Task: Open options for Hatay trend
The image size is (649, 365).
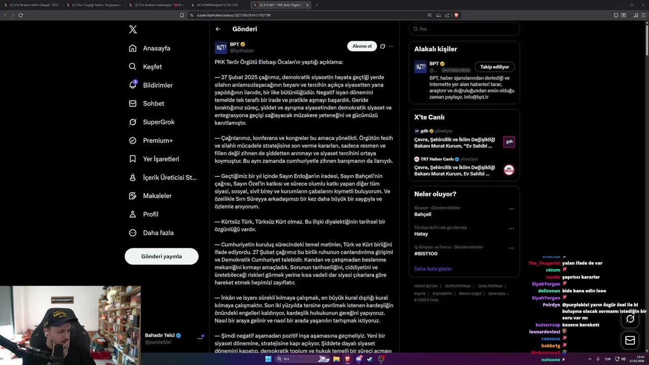Action: click(511, 229)
